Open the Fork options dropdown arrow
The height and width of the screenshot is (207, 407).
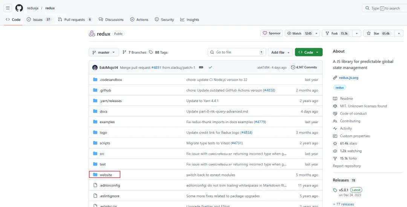(357, 33)
